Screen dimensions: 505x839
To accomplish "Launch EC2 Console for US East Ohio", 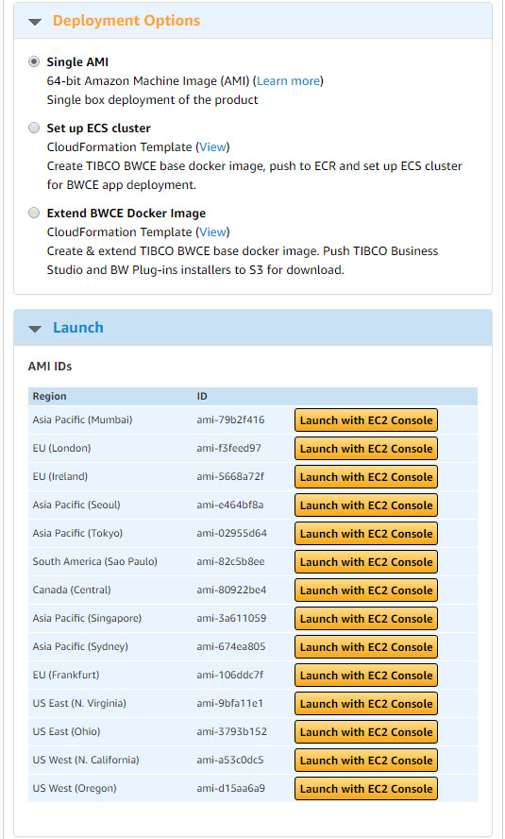I will point(366,732).
